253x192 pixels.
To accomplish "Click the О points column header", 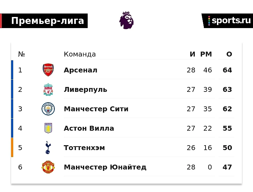I will pos(229,54).
